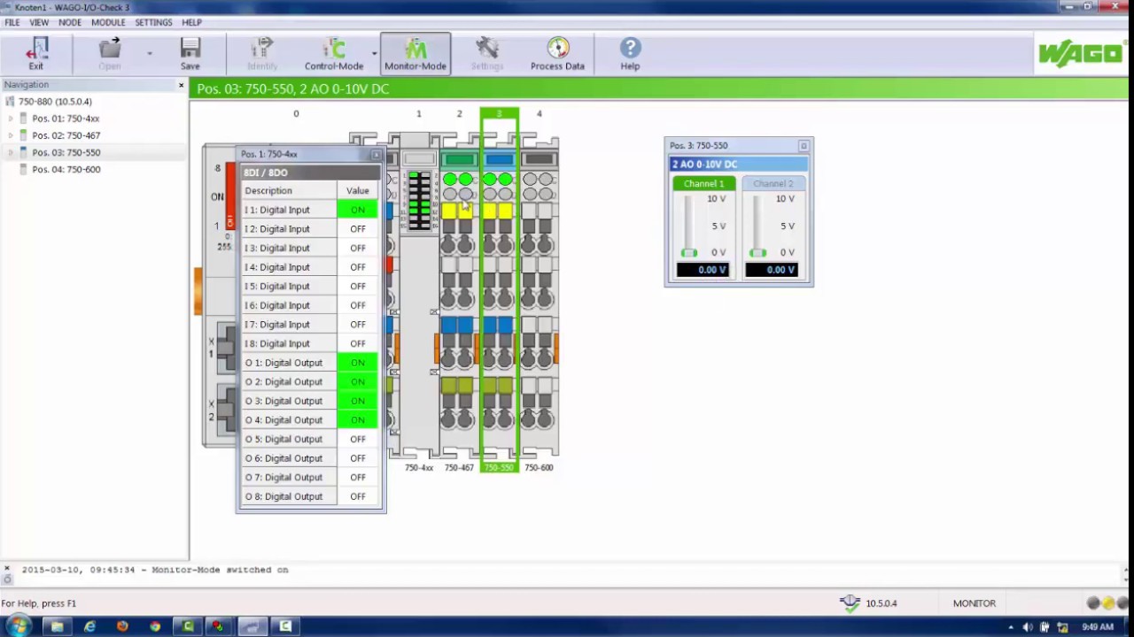Close the Navigation panel

pos(182,85)
